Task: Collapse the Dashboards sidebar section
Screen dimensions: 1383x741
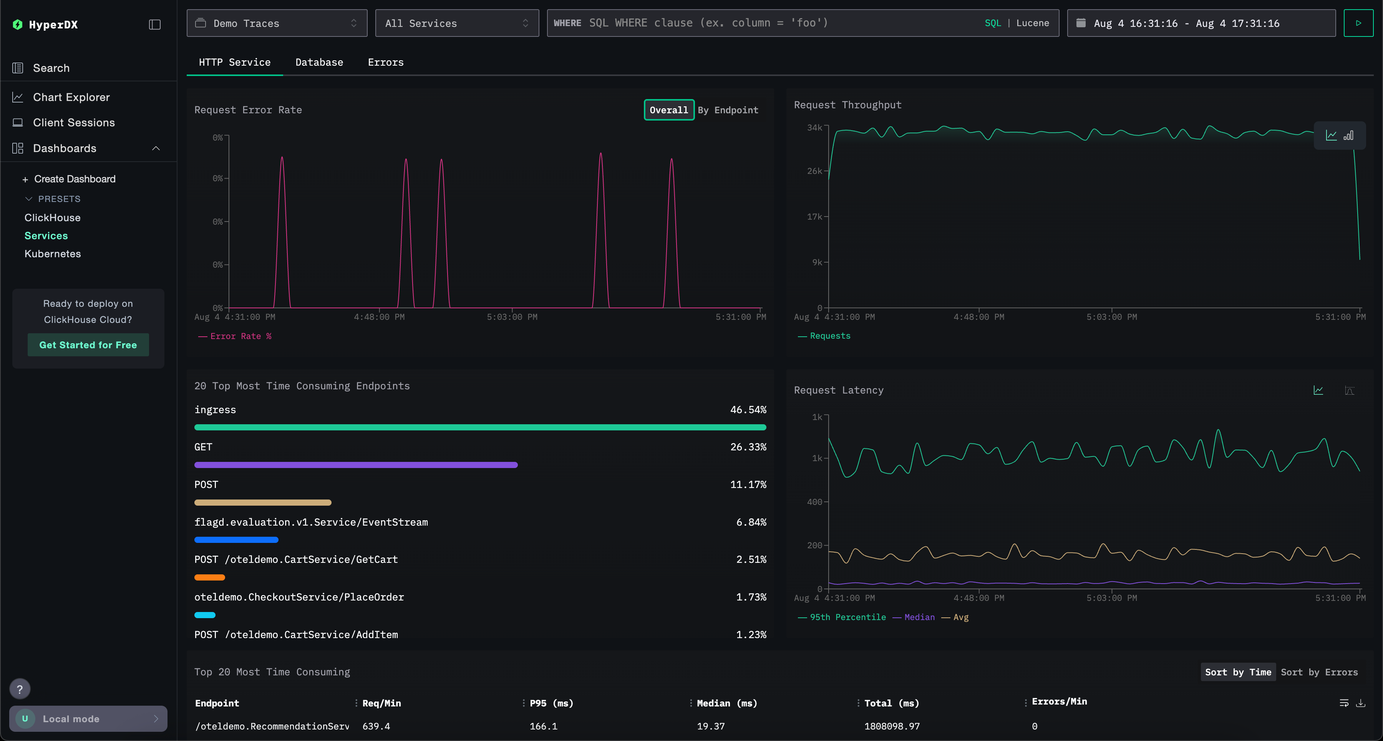Action: (156, 148)
